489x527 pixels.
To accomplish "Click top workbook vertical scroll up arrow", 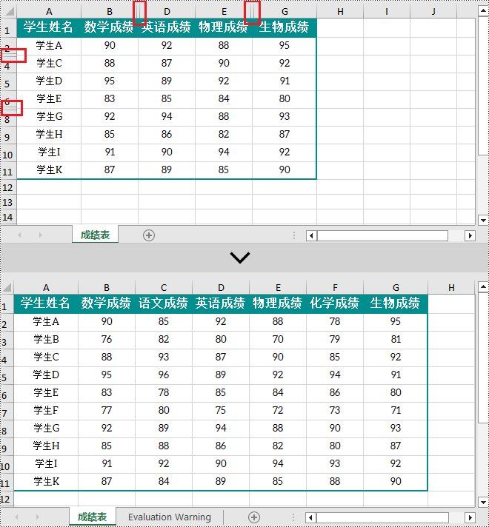I will tap(483, 11).
